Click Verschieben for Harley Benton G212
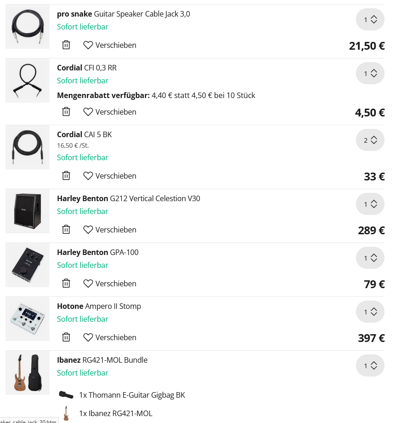This screenshot has width=418, height=423. [110, 230]
